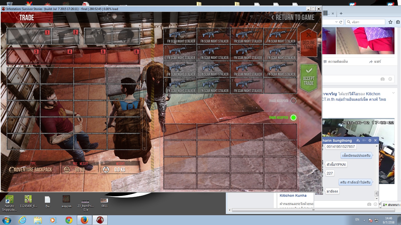The image size is (401, 225).
Task: Open emoji picker in chat input
Action: (x=375, y=204)
